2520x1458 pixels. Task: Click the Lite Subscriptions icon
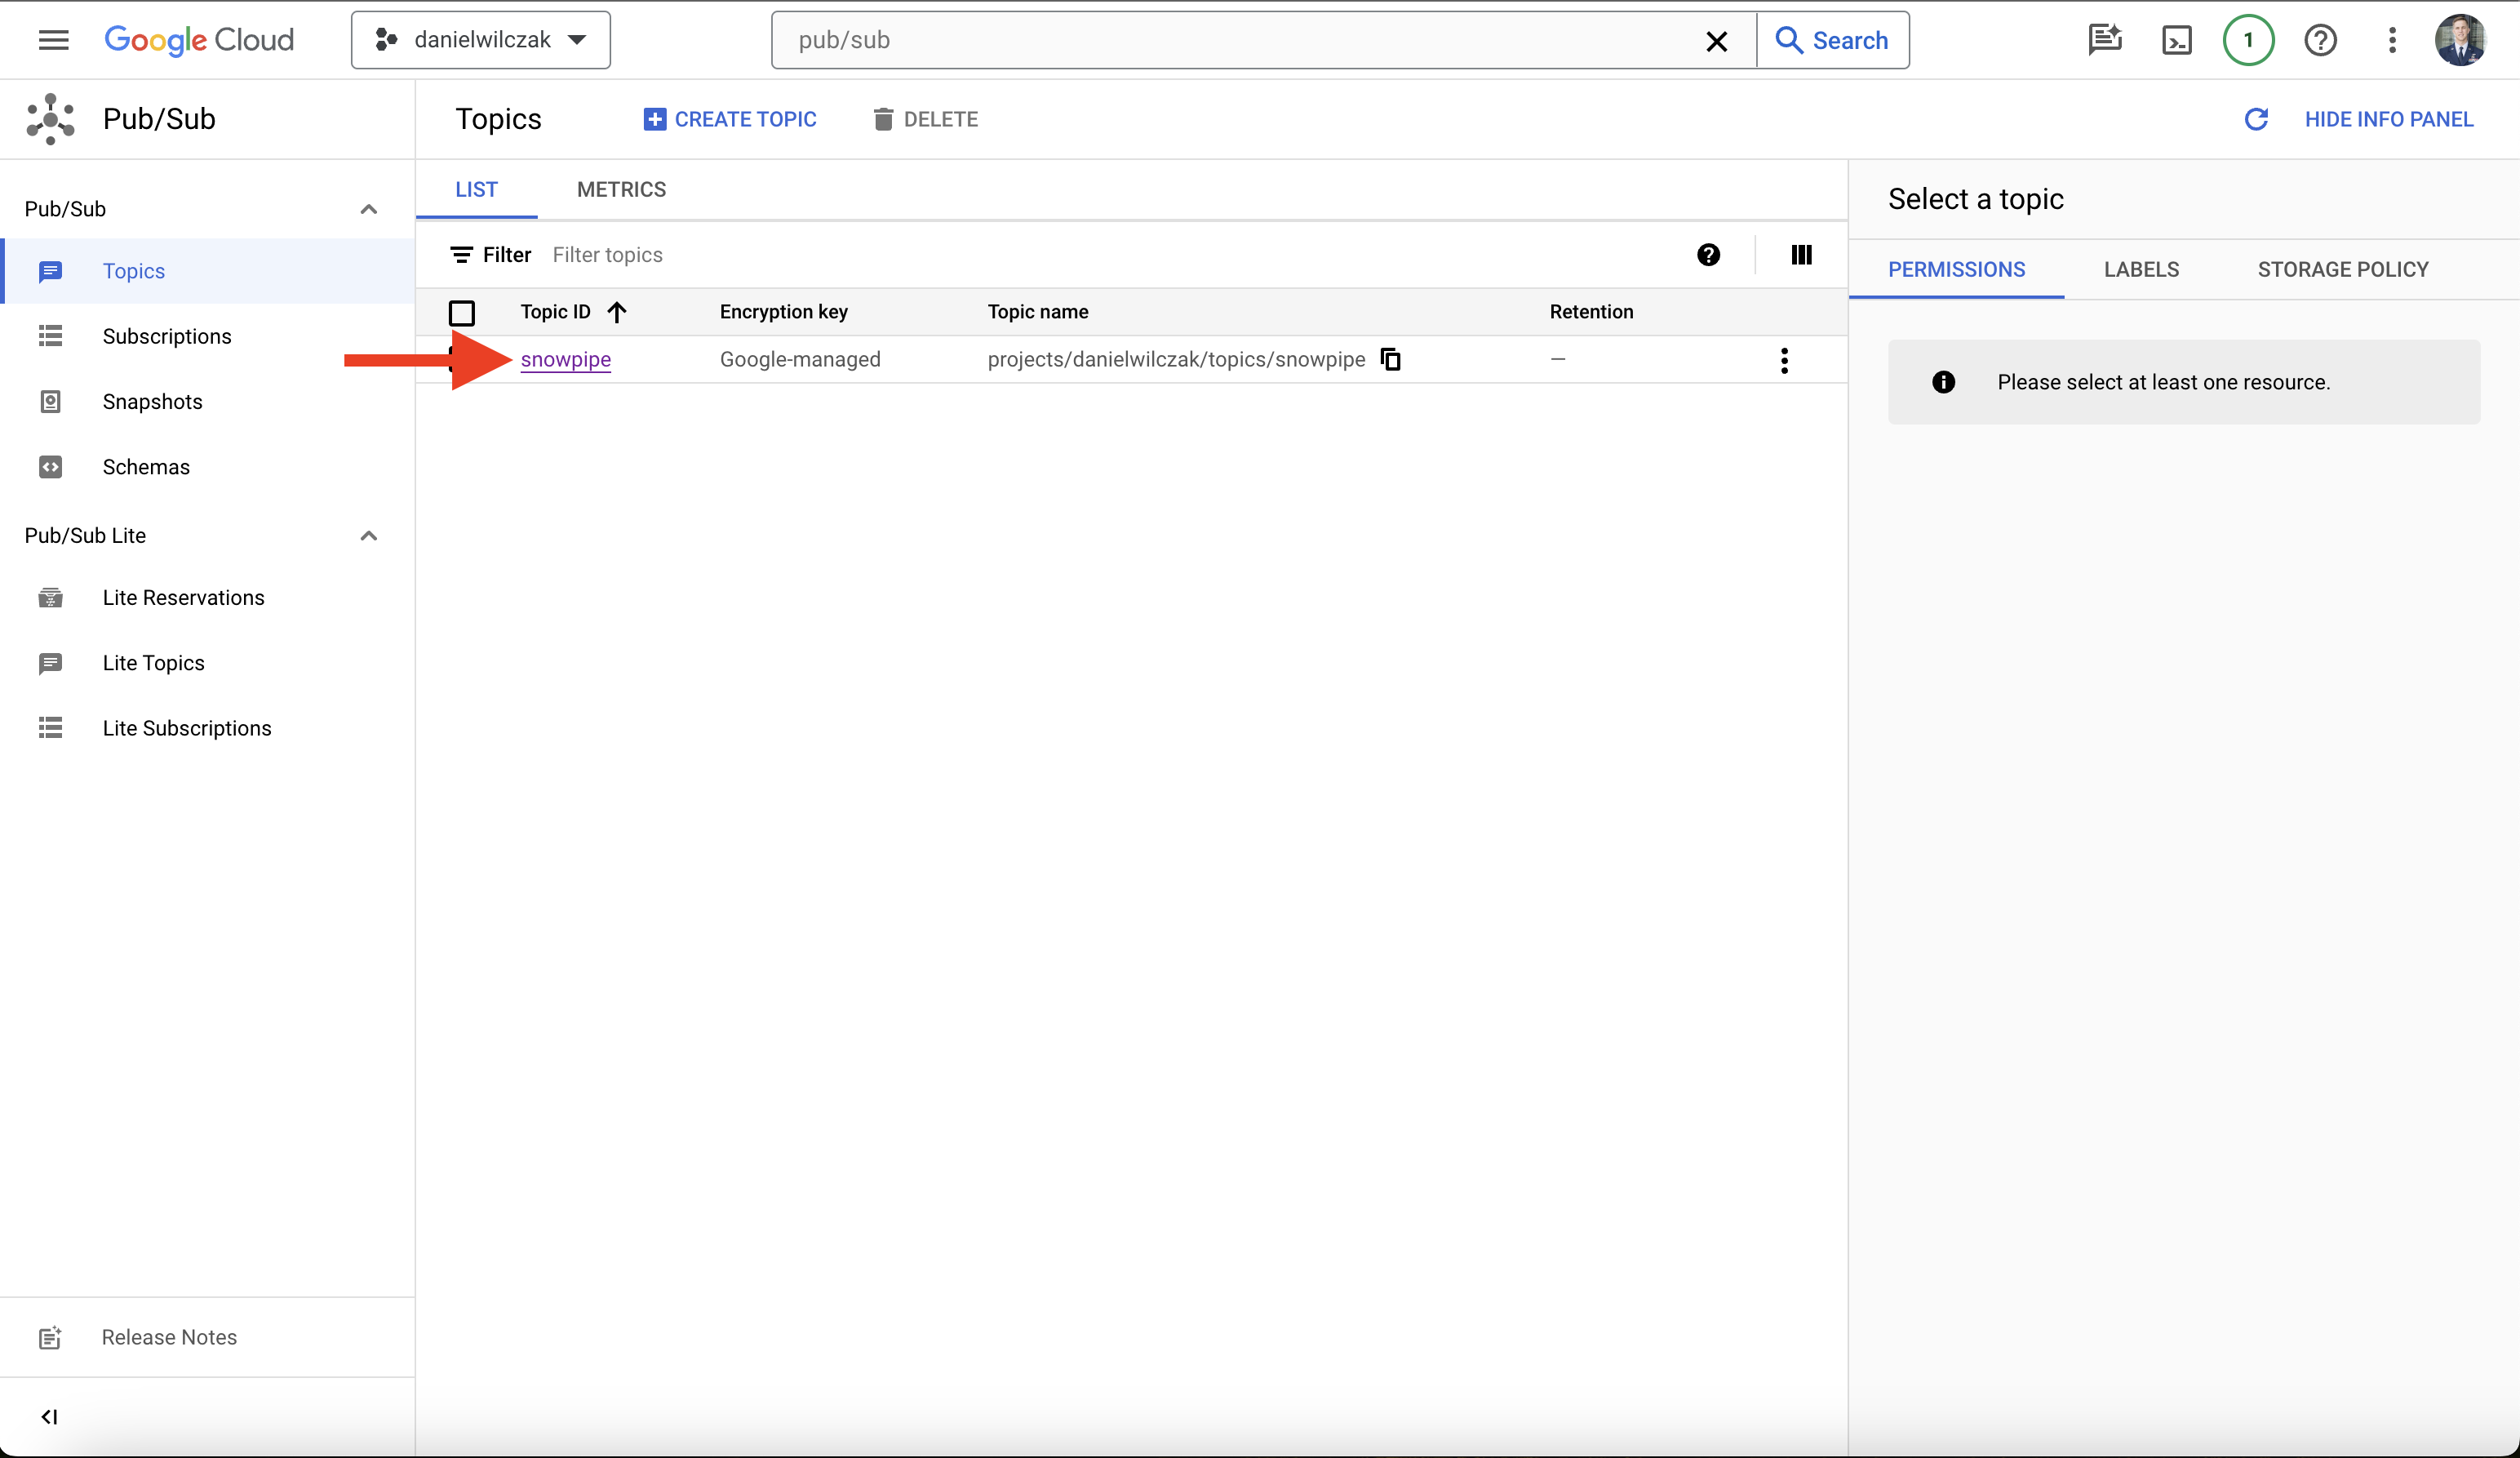pyautogui.click(x=50, y=727)
